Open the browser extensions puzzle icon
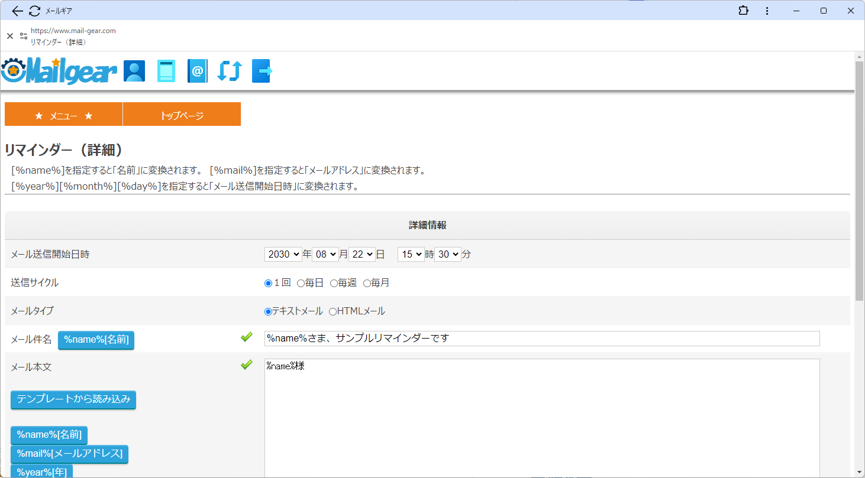This screenshot has height=478, width=865. click(x=743, y=11)
